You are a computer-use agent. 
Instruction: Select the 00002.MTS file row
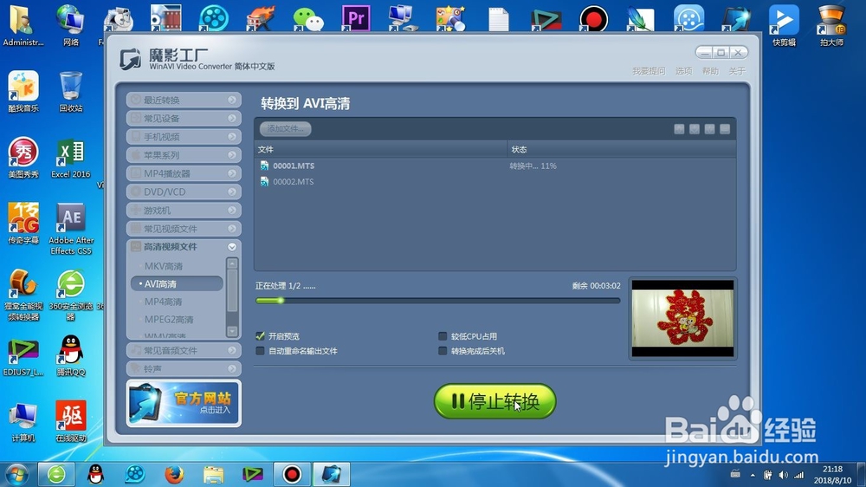pyautogui.click(x=494, y=181)
